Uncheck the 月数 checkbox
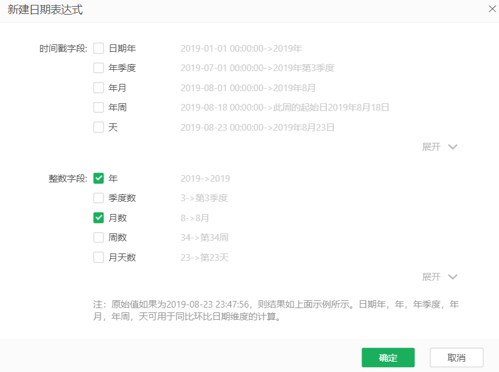This screenshot has height=372, width=499. point(99,218)
